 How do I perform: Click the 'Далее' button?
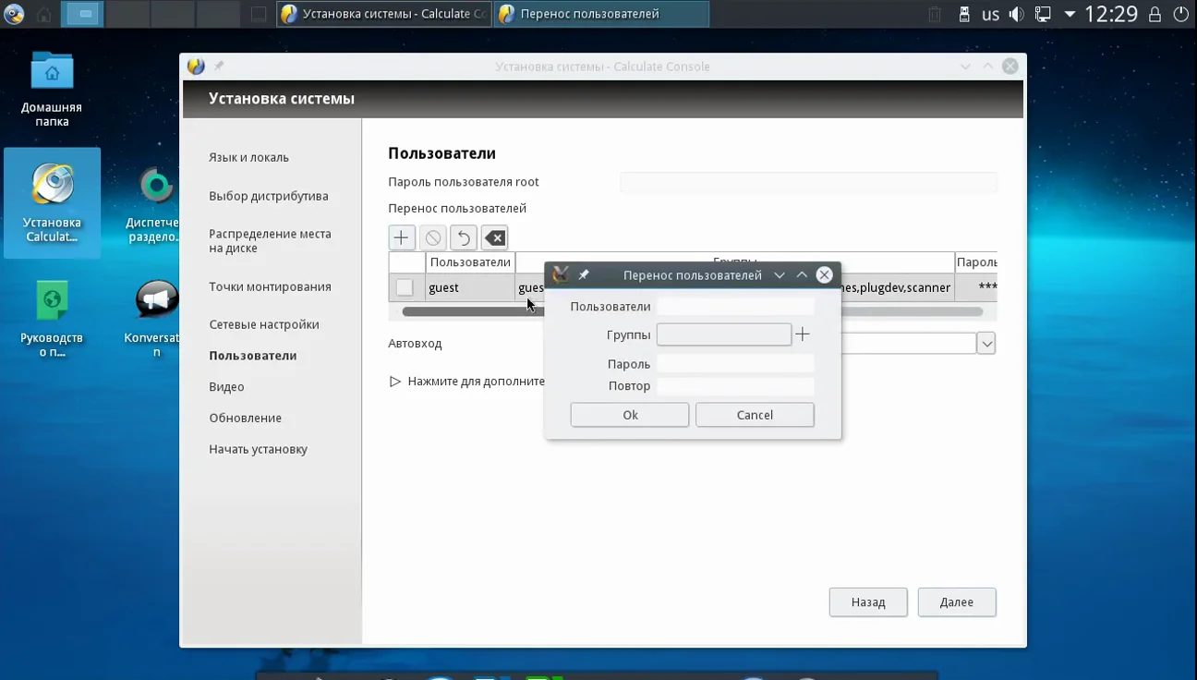coord(957,602)
